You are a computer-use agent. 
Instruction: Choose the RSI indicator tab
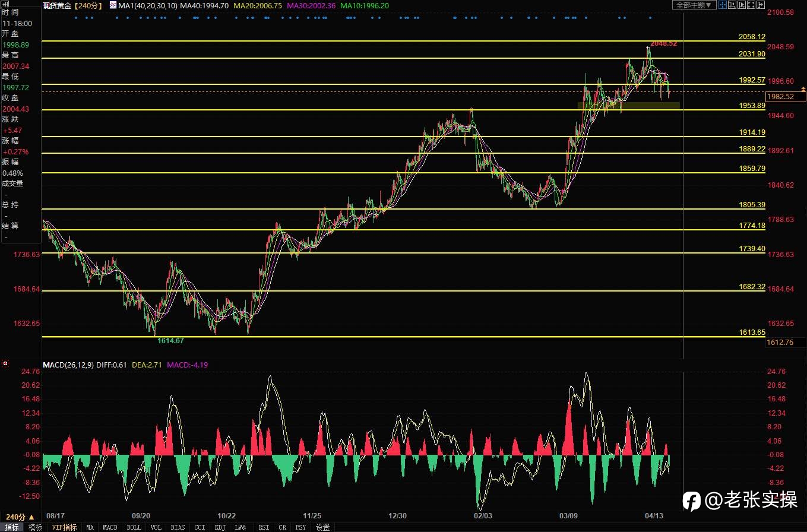[x=264, y=527]
